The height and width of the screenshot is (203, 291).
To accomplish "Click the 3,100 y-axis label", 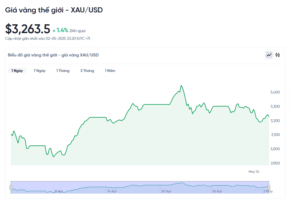I will pos(275,135).
